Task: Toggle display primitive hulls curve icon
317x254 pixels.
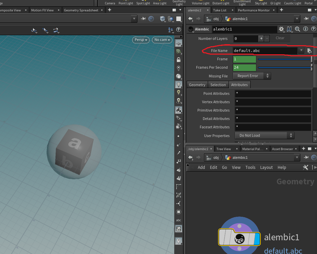Action: [179, 186]
